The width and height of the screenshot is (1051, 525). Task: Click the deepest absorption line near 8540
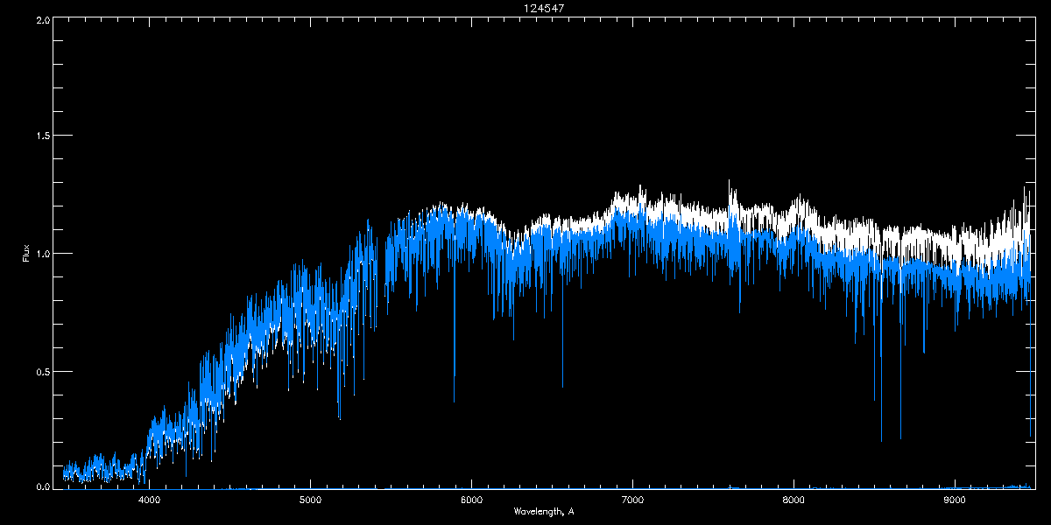pos(881,440)
